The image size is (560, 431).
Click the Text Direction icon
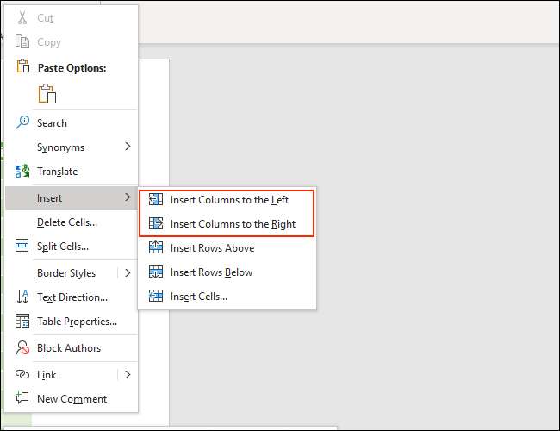pos(22,297)
